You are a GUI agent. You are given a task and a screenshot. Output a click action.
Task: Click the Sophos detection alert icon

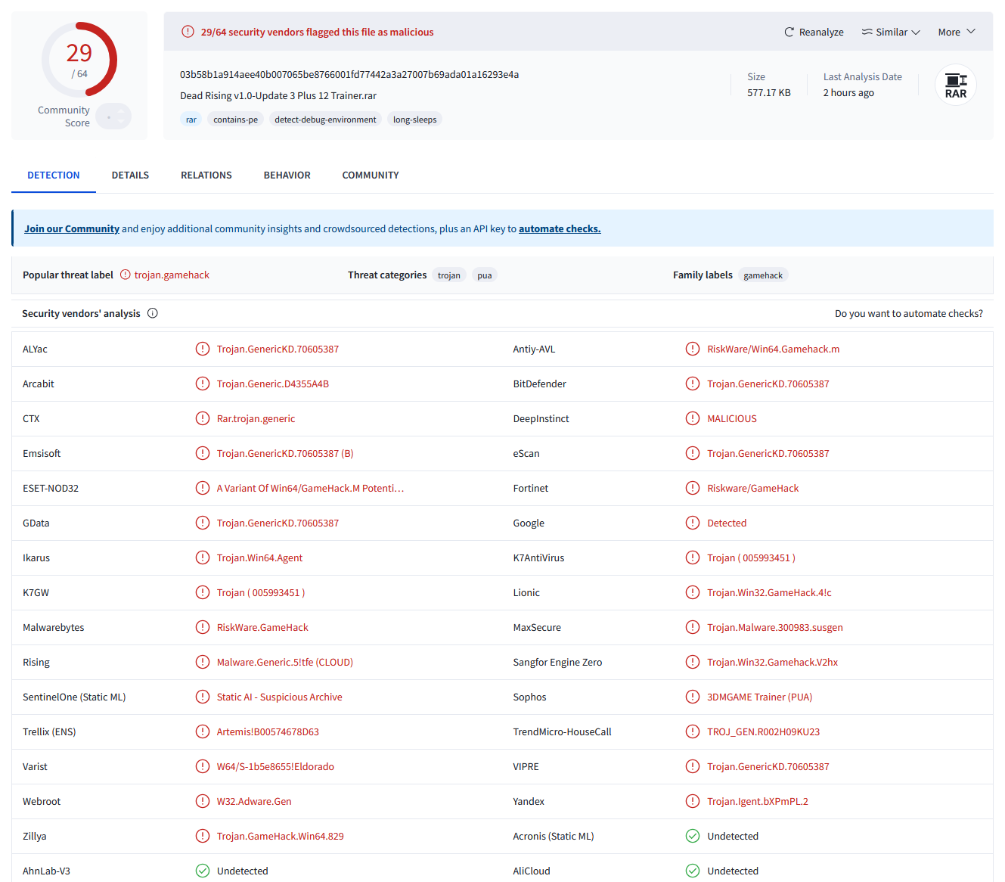click(693, 697)
